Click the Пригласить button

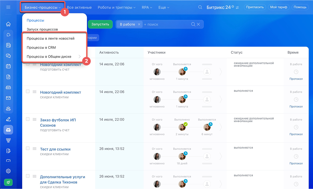click(255, 7)
